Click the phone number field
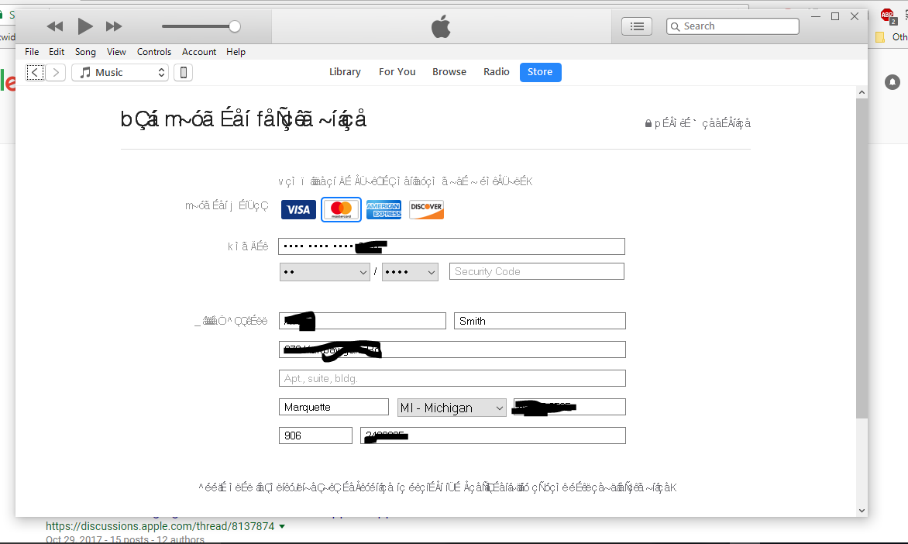The image size is (908, 544). 493,436
